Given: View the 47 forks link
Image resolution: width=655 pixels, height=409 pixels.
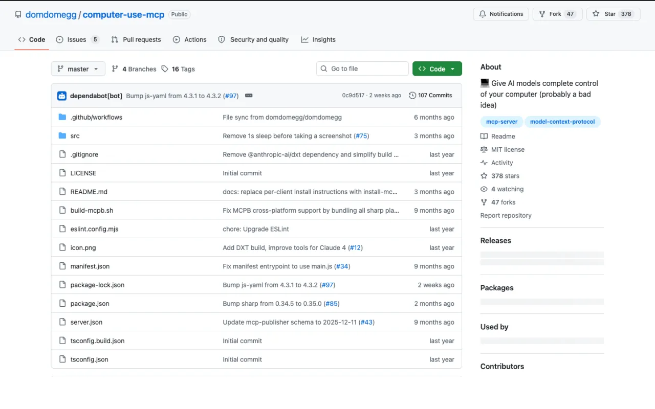Looking at the screenshot, I should pos(498,202).
